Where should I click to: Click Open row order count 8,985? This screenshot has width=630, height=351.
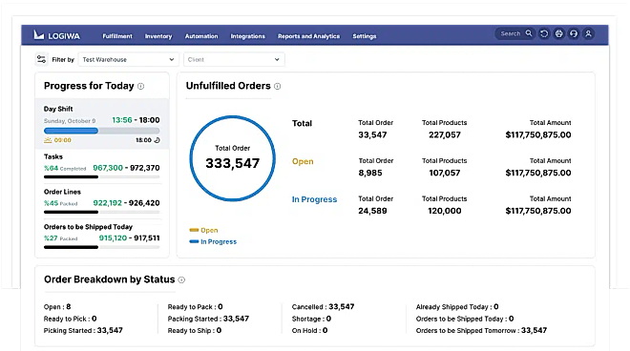coord(370,173)
